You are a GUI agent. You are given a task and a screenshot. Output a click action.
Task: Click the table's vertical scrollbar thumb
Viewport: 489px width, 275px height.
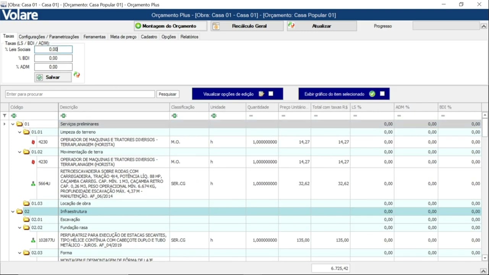(485, 127)
